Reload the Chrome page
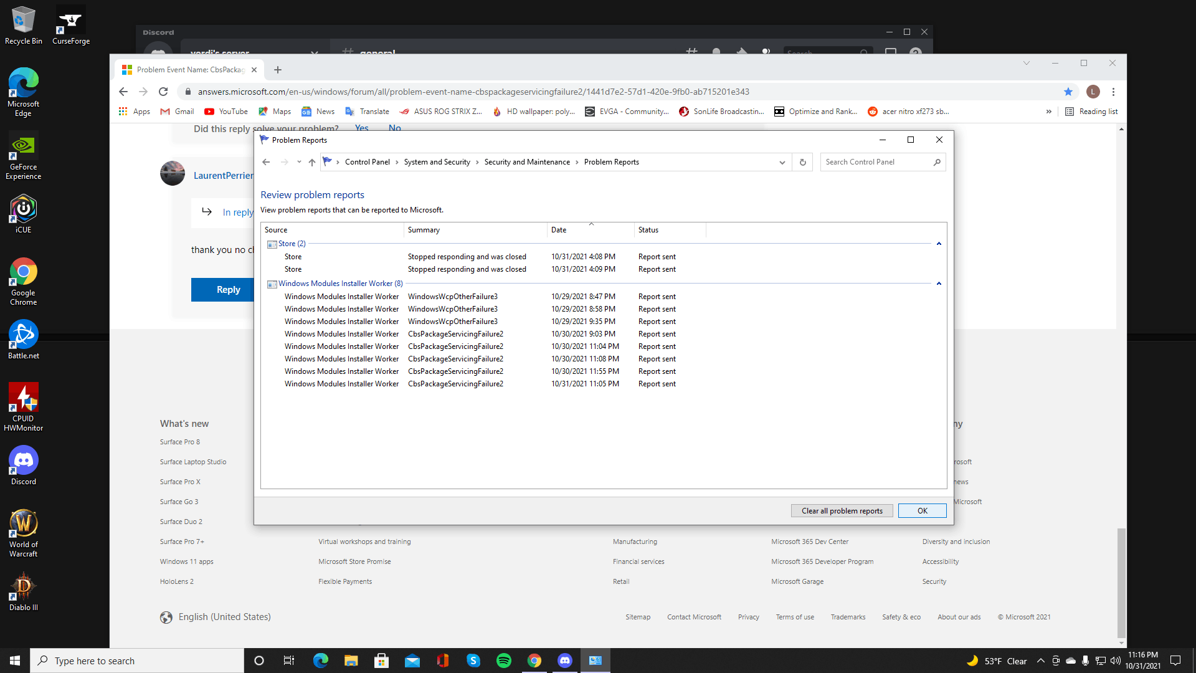 tap(163, 92)
